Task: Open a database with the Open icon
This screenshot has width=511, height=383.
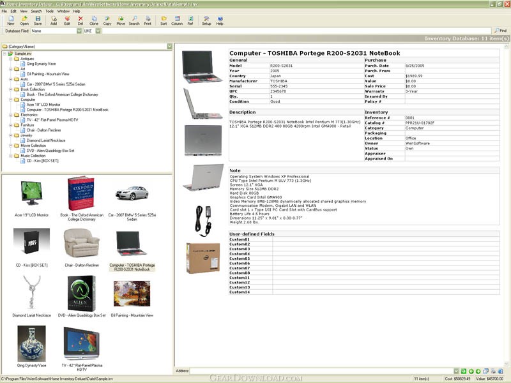Action: [24, 20]
